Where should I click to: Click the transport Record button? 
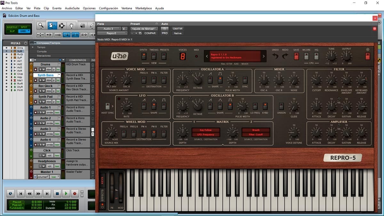tap(75, 194)
